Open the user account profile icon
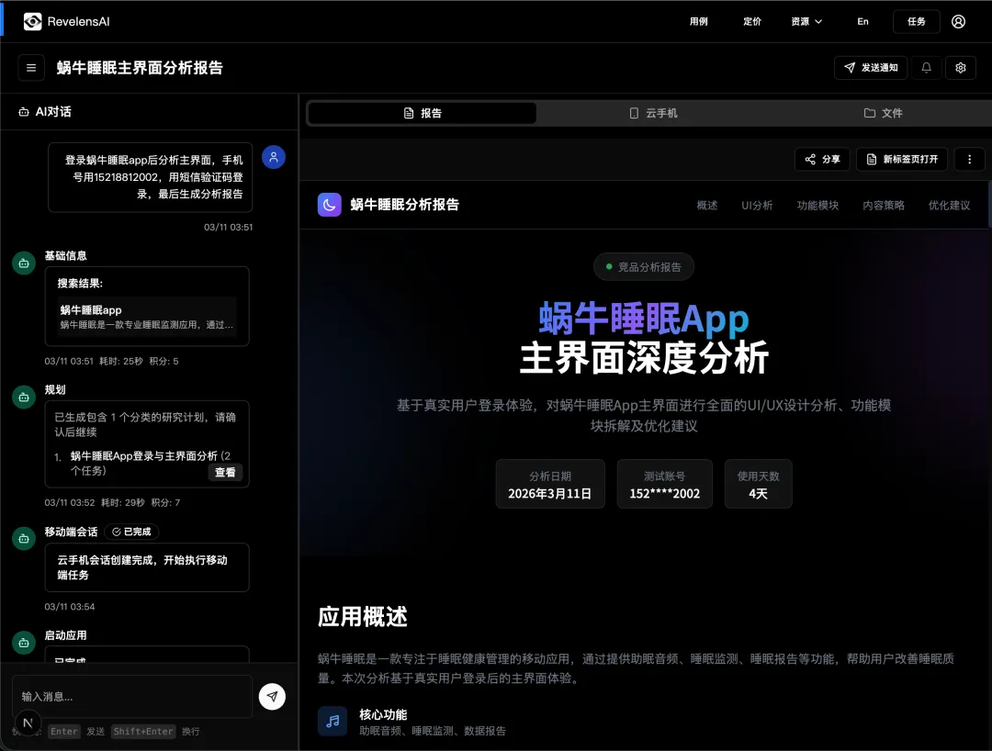 tap(958, 21)
